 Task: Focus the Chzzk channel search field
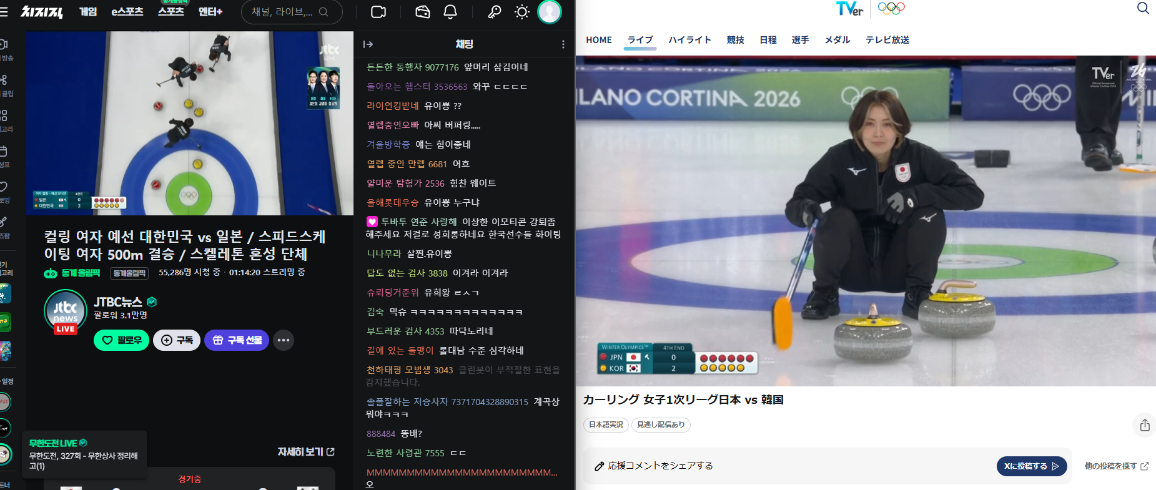tap(292, 12)
